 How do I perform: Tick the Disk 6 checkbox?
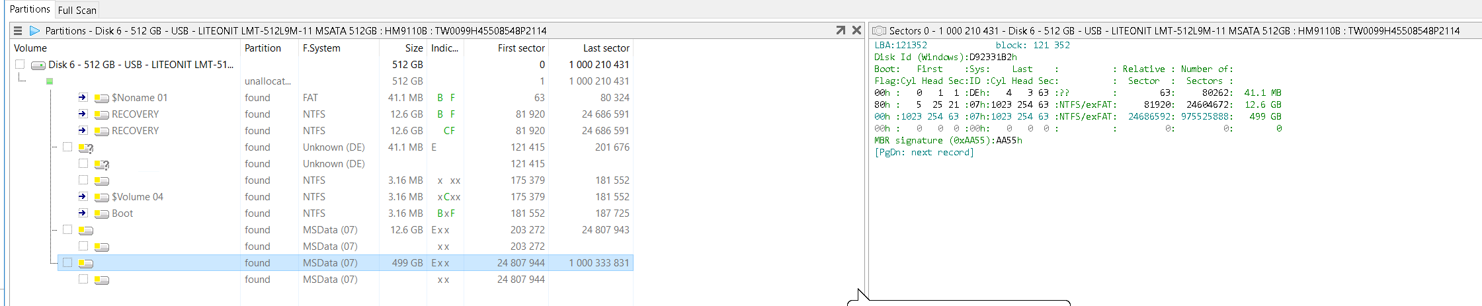20,64
